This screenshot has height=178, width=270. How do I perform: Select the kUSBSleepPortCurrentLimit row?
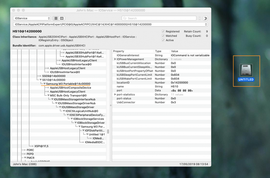tap(161, 75)
